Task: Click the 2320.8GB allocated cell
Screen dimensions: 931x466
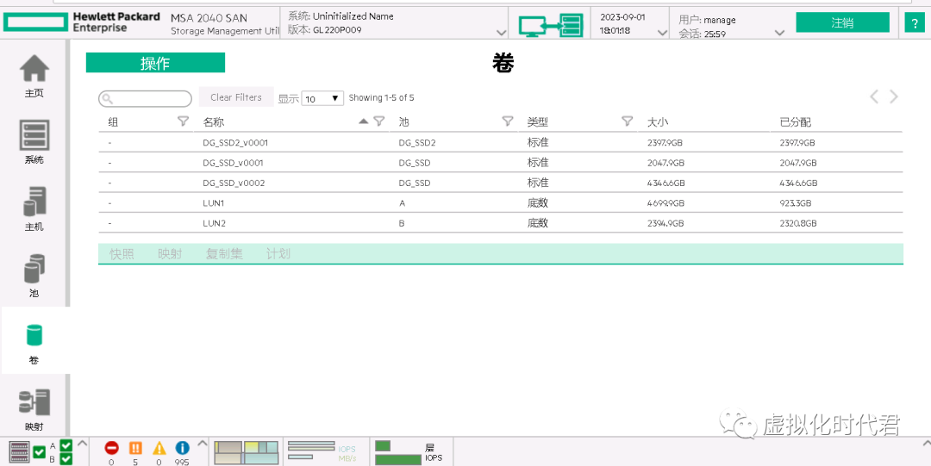Action: pyautogui.click(x=798, y=223)
